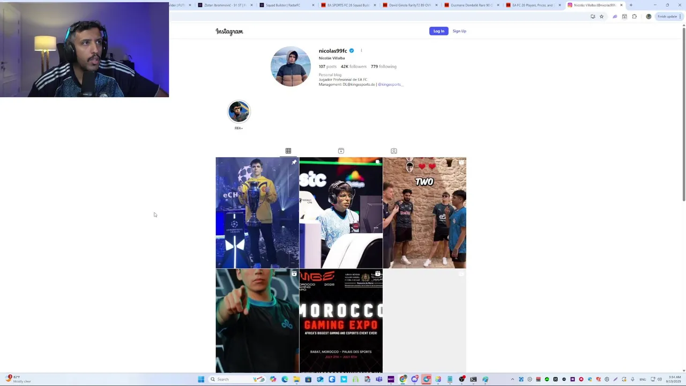Close the Nicolás Villalba Instagram tab
The height and width of the screenshot is (386, 686).
coord(621,5)
